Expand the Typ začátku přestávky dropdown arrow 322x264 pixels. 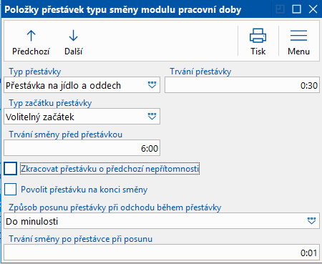(152, 117)
